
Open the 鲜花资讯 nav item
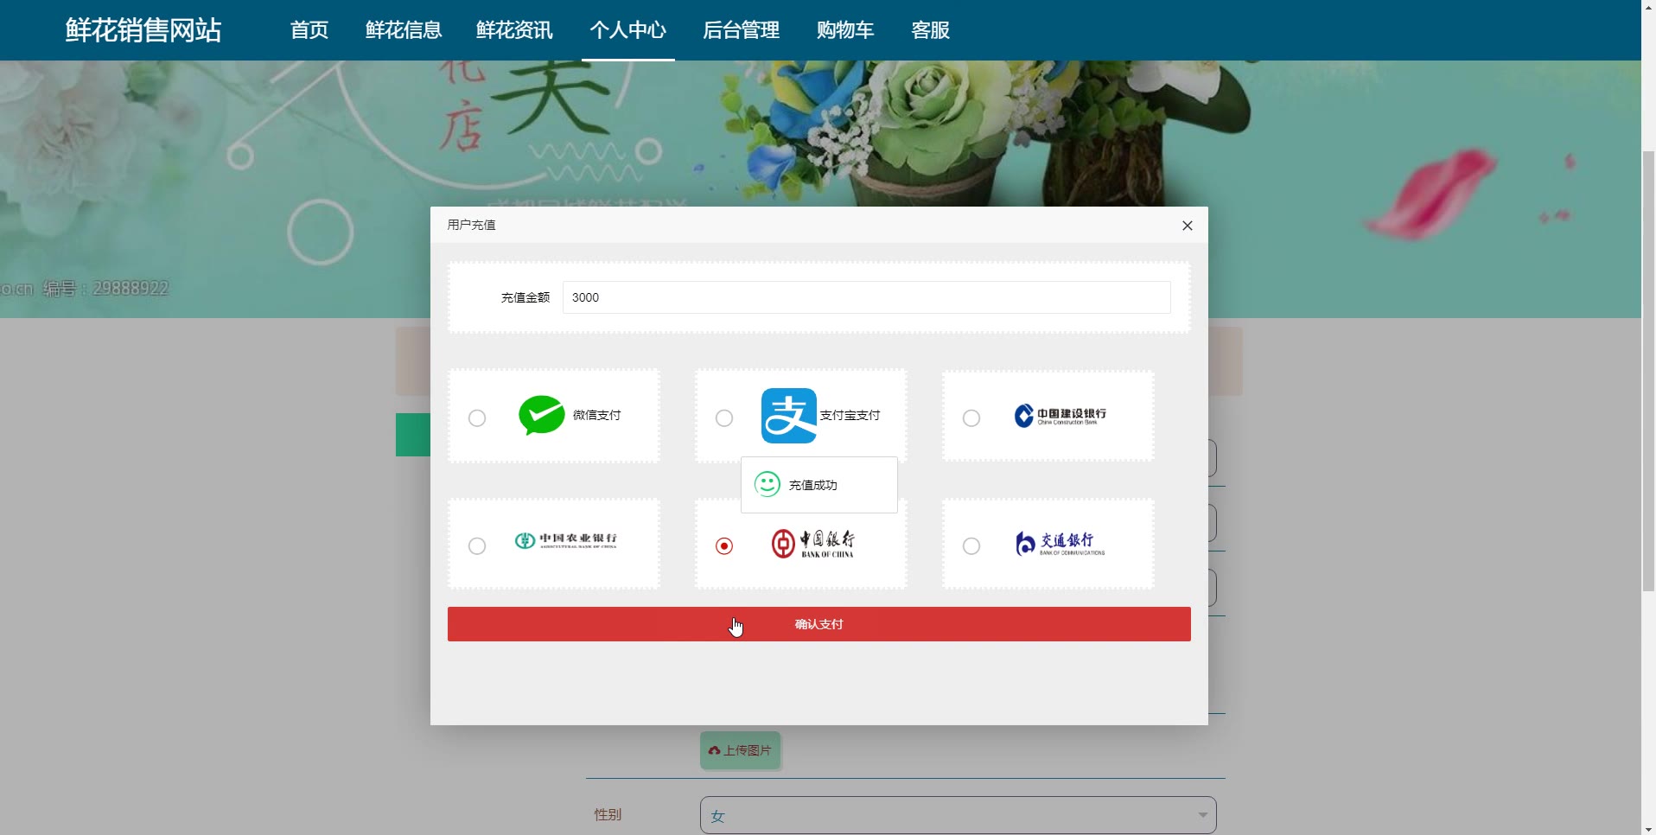click(514, 30)
